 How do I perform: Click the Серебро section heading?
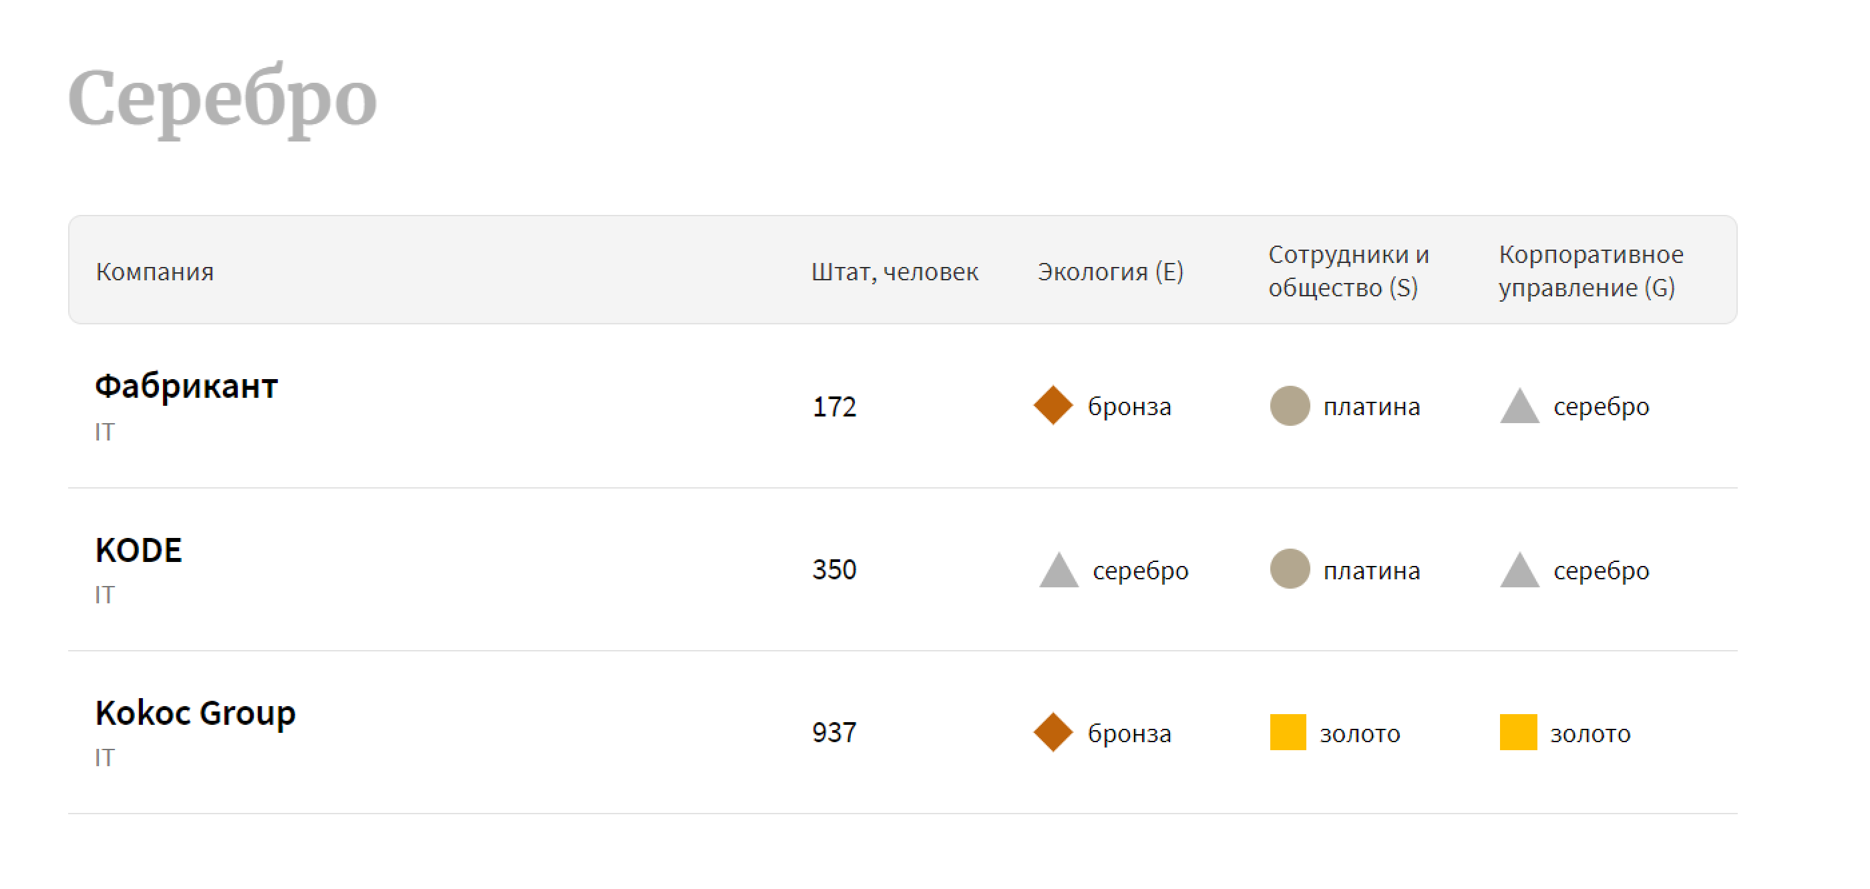(x=222, y=98)
